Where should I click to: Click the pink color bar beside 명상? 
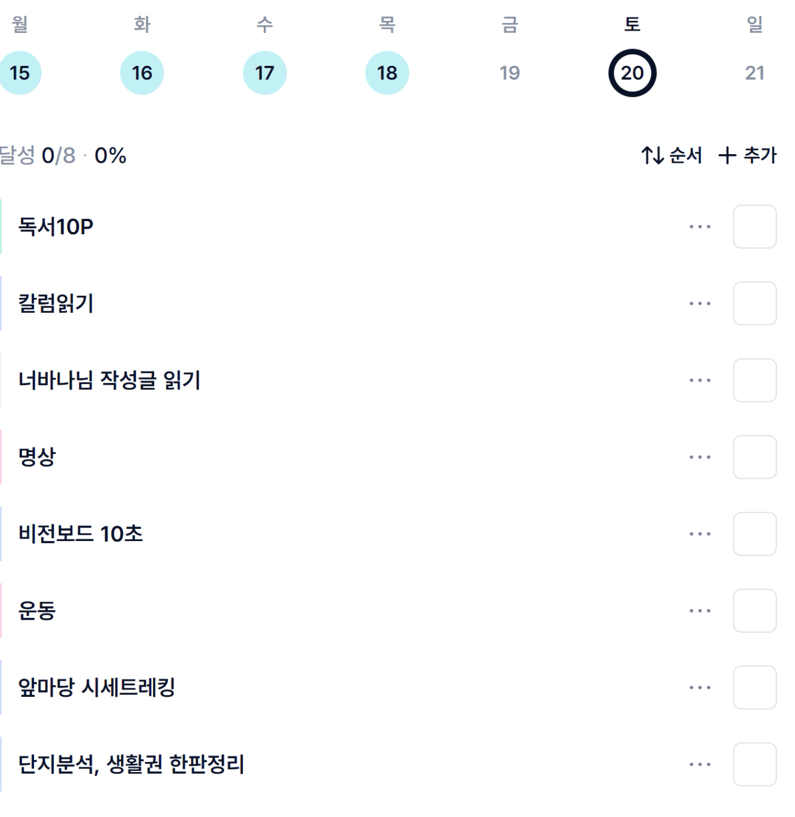tap(1, 457)
